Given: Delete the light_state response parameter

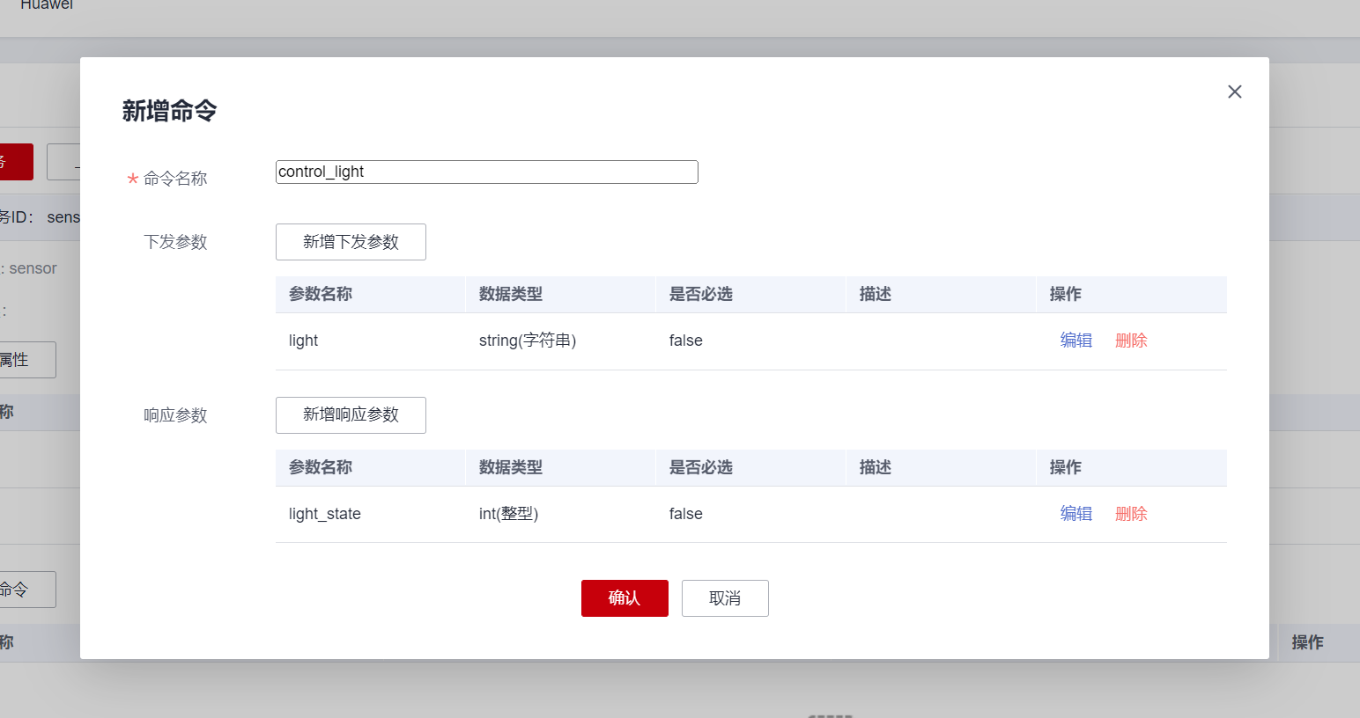Looking at the screenshot, I should [x=1131, y=514].
